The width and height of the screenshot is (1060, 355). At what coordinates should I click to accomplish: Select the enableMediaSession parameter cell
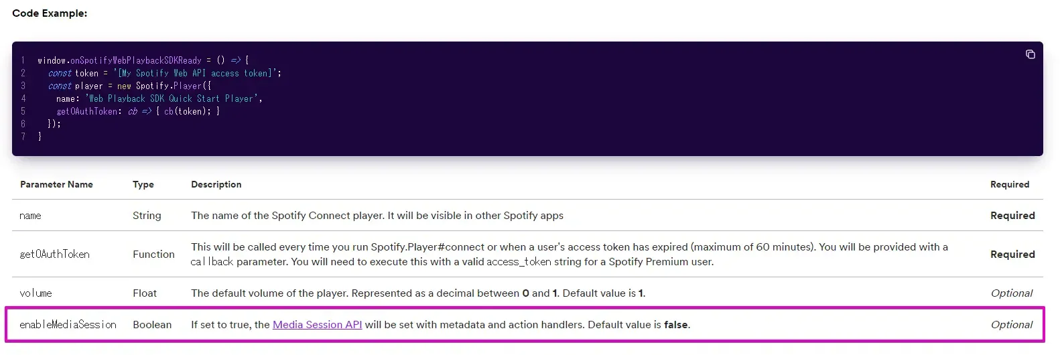click(x=68, y=325)
